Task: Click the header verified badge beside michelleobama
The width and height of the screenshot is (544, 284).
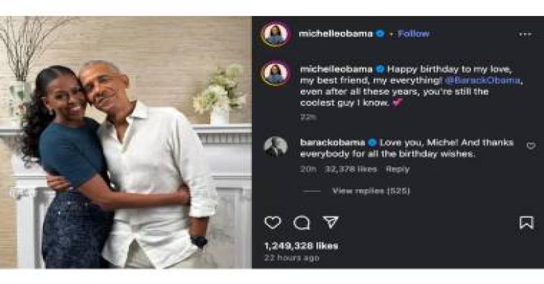Action: [380, 33]
